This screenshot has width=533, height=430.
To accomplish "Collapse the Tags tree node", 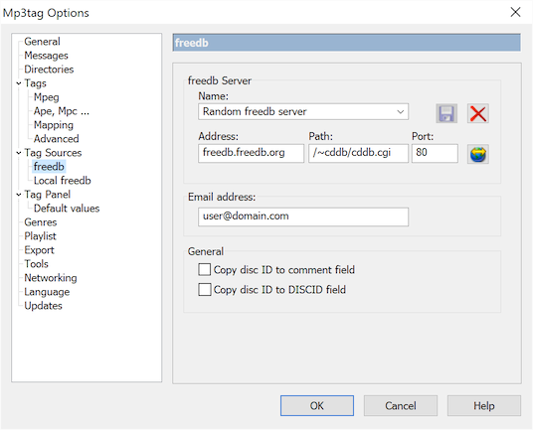I will 19,83.
